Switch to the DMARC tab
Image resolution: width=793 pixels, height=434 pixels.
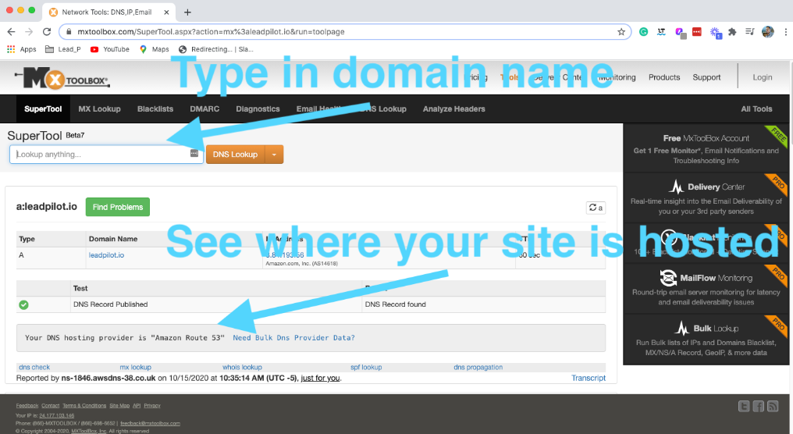click(x=204, y=108)
